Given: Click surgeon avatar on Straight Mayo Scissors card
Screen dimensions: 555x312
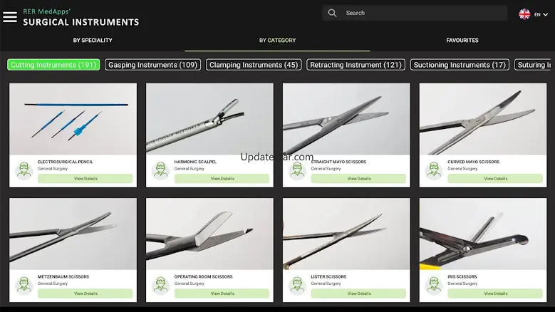Looking at the screenshot, I should pyautogui.click(x=297, y=170).
